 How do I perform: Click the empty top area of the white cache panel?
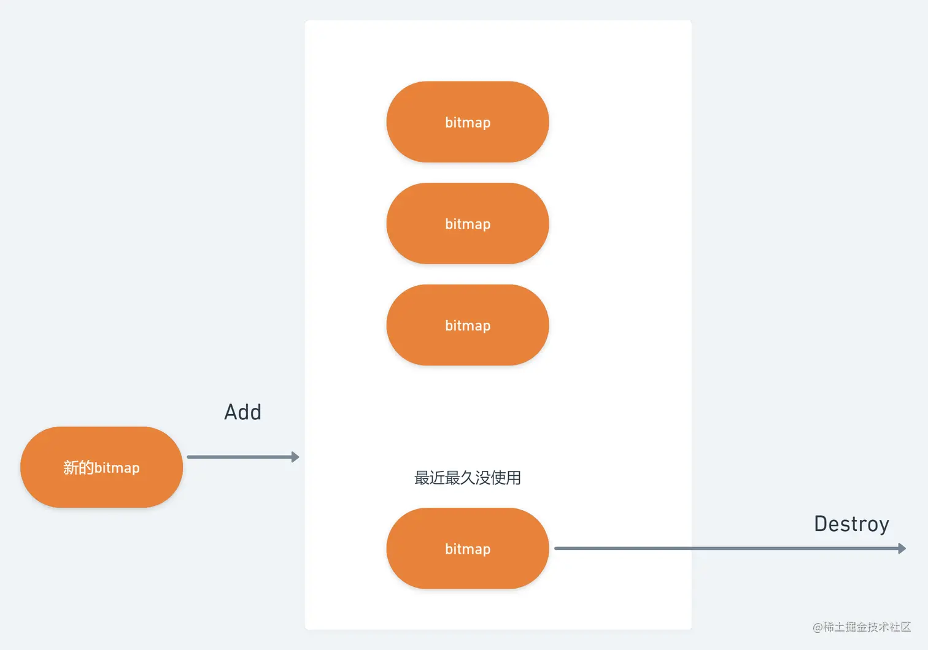497,49
